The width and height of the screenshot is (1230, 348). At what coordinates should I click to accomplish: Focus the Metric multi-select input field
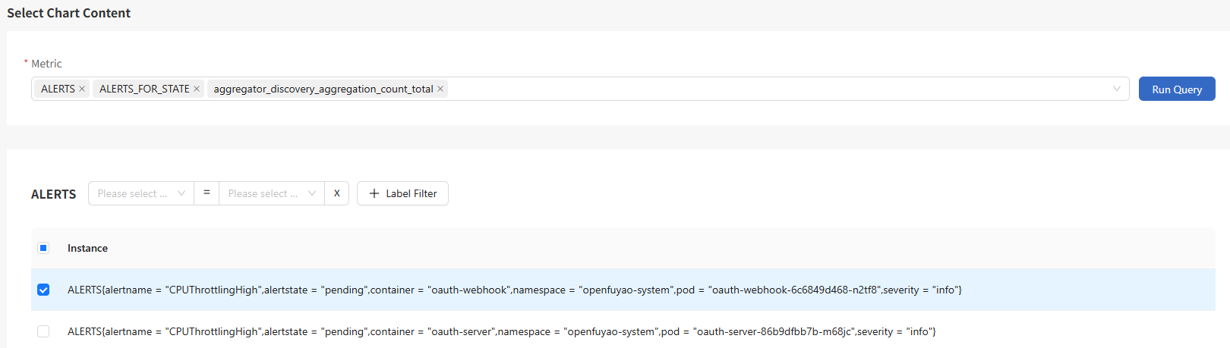pyautogui.click(x=580, y=89)
